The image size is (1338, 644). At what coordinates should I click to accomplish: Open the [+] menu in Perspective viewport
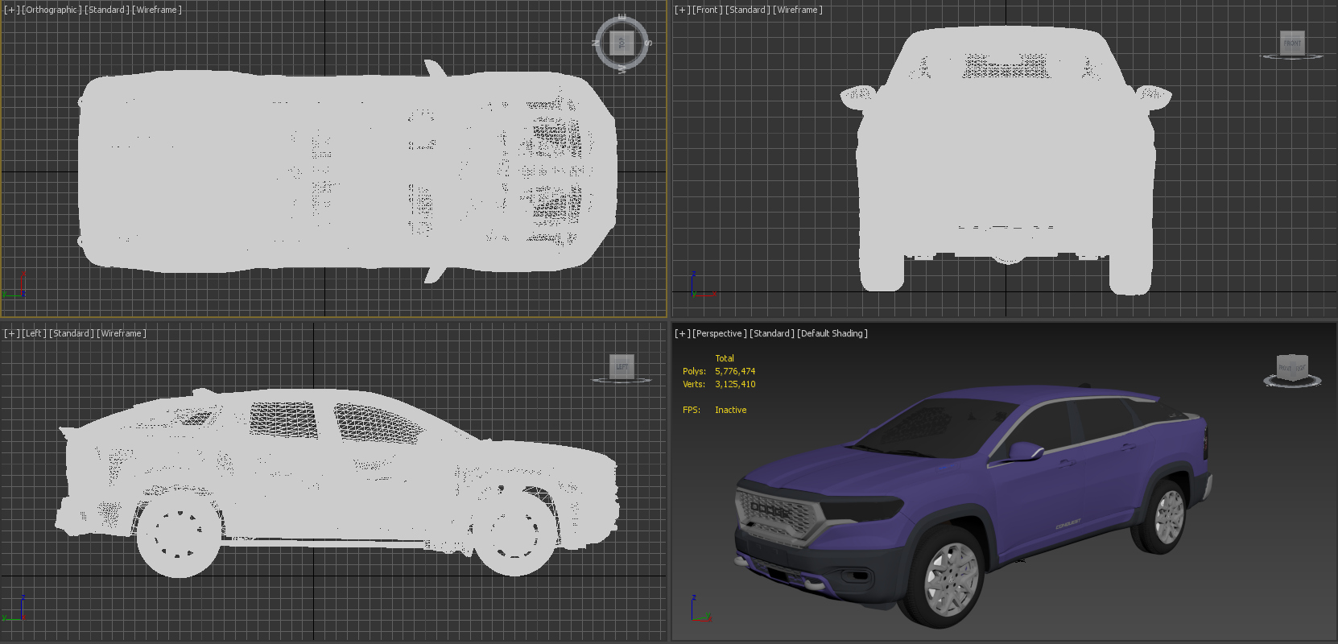coord(682,333)
